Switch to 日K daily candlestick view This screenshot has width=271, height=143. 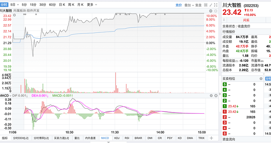click(62, 5)
